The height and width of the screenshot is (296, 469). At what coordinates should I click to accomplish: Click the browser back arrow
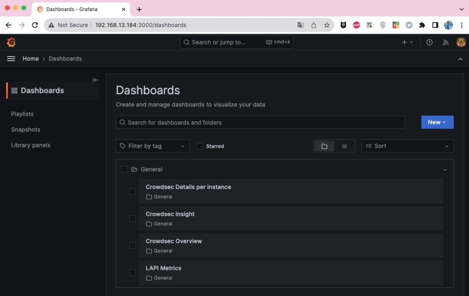(x=8, y=25)
